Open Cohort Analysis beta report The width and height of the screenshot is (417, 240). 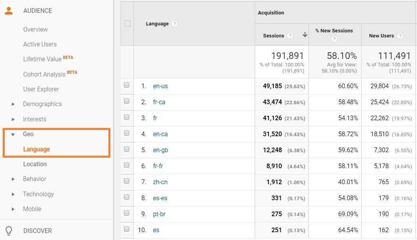tap(44, 74)
